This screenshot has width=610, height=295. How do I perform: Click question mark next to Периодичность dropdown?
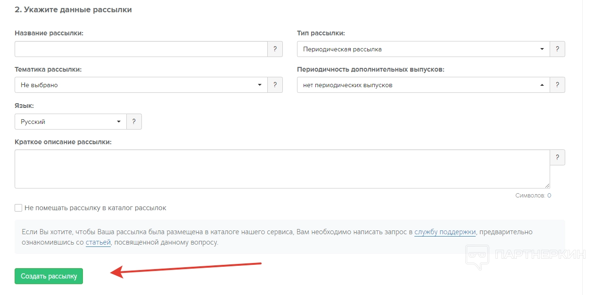point(557,85)
